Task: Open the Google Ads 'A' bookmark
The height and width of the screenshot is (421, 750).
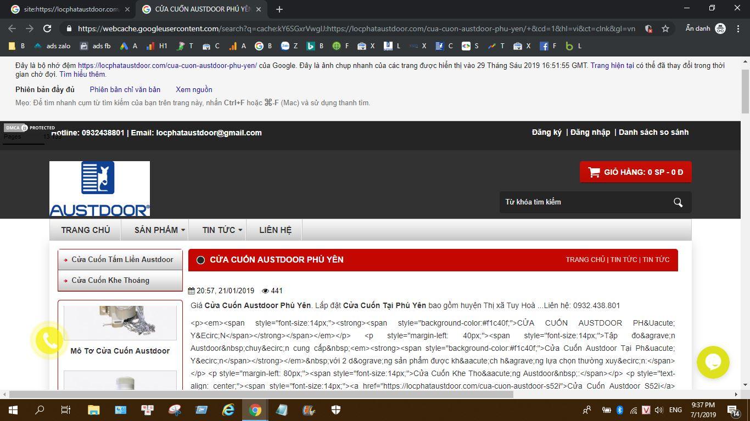Action: (128, 46)
